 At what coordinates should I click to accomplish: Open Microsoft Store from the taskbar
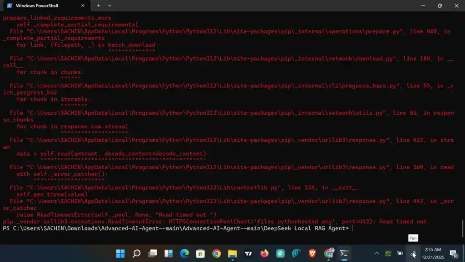coord(200,253)
